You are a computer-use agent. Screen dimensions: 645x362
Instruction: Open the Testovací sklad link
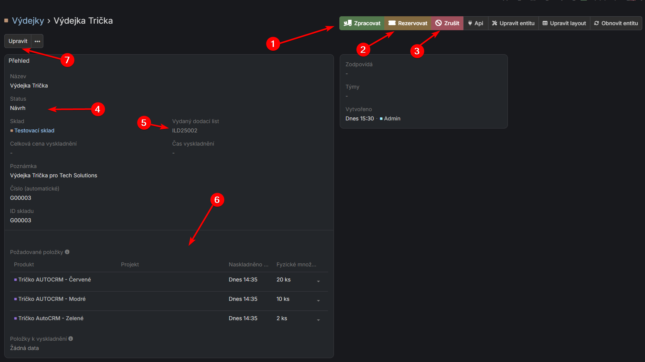coord(34,130)
